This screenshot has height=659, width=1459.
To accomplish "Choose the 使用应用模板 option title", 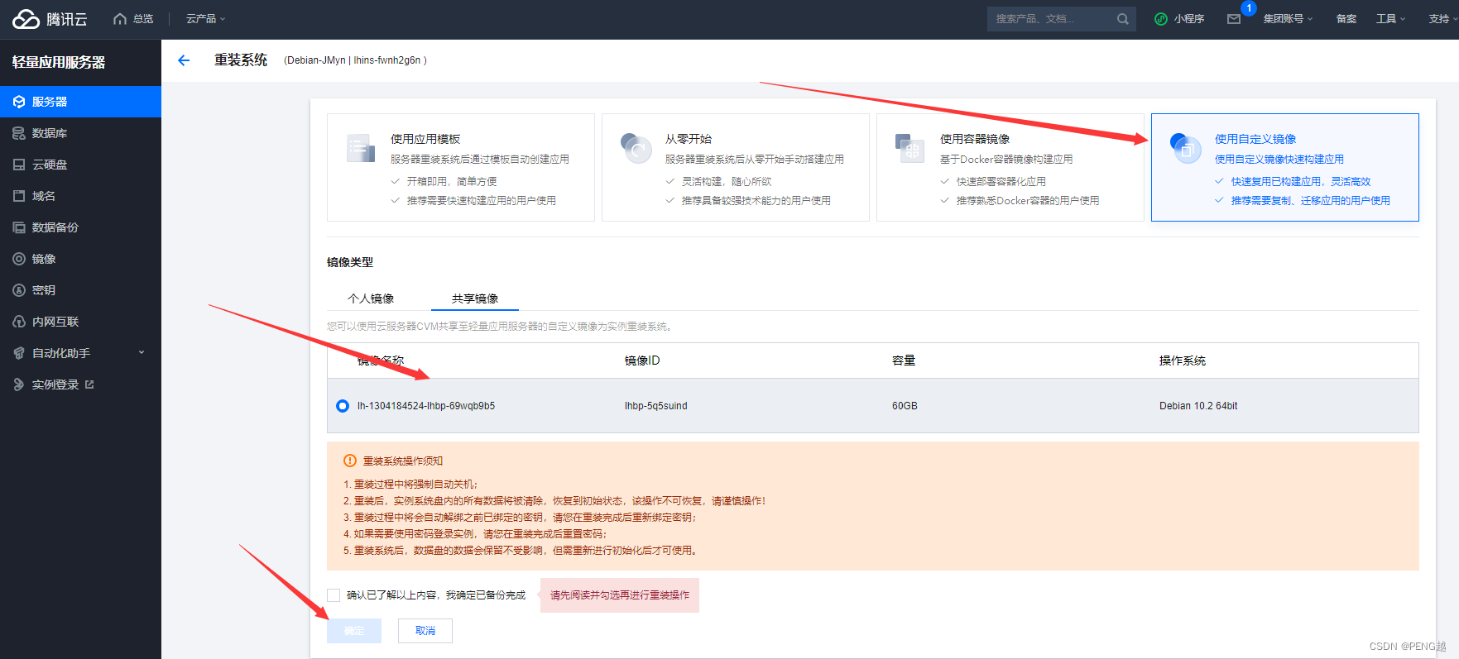I will [425, 139].
